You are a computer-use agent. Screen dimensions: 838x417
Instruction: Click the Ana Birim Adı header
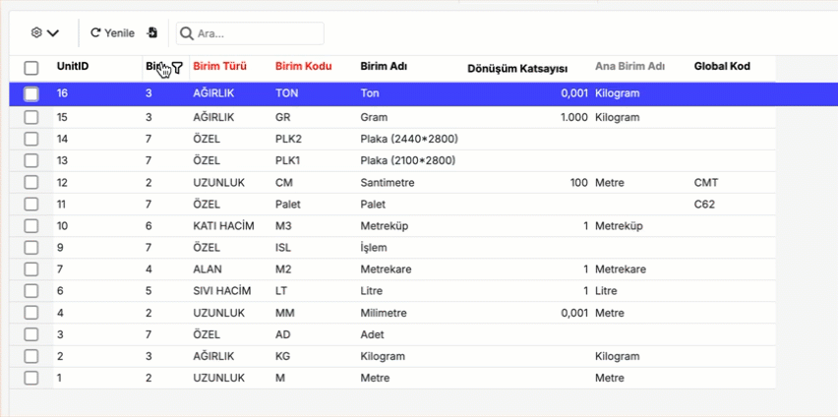click(629, 67)
